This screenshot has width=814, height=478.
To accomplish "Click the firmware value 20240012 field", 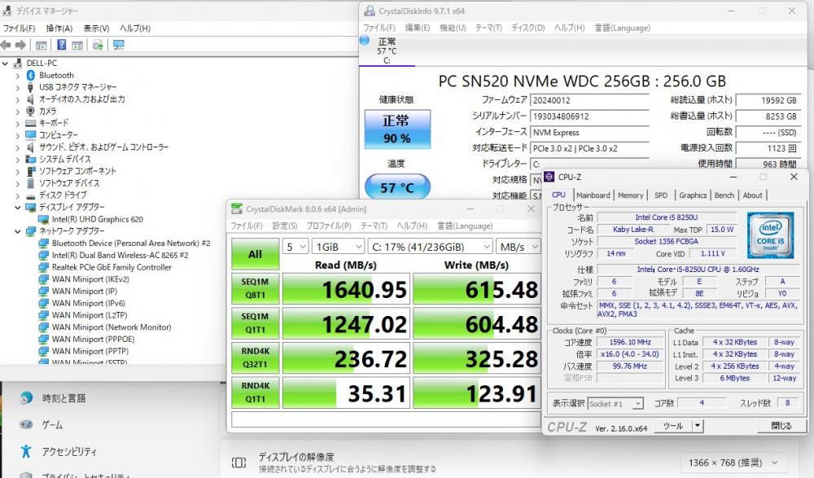I will (x=589, y=100).
